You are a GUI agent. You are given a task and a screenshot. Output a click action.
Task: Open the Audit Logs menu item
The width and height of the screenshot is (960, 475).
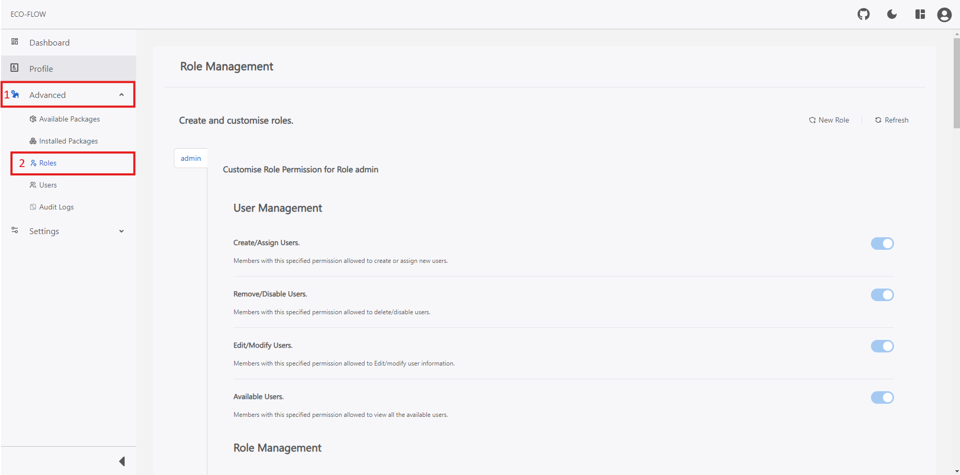click(69, 207)
